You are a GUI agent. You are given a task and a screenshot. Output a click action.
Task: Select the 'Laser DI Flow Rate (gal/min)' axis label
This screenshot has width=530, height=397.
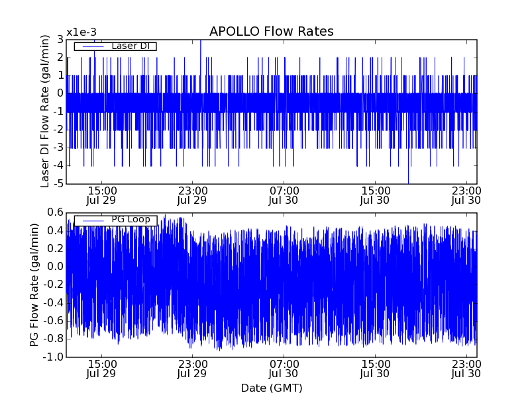coord(44,111)
